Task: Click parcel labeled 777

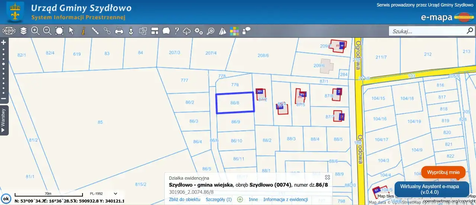Action: coord(184,80)
